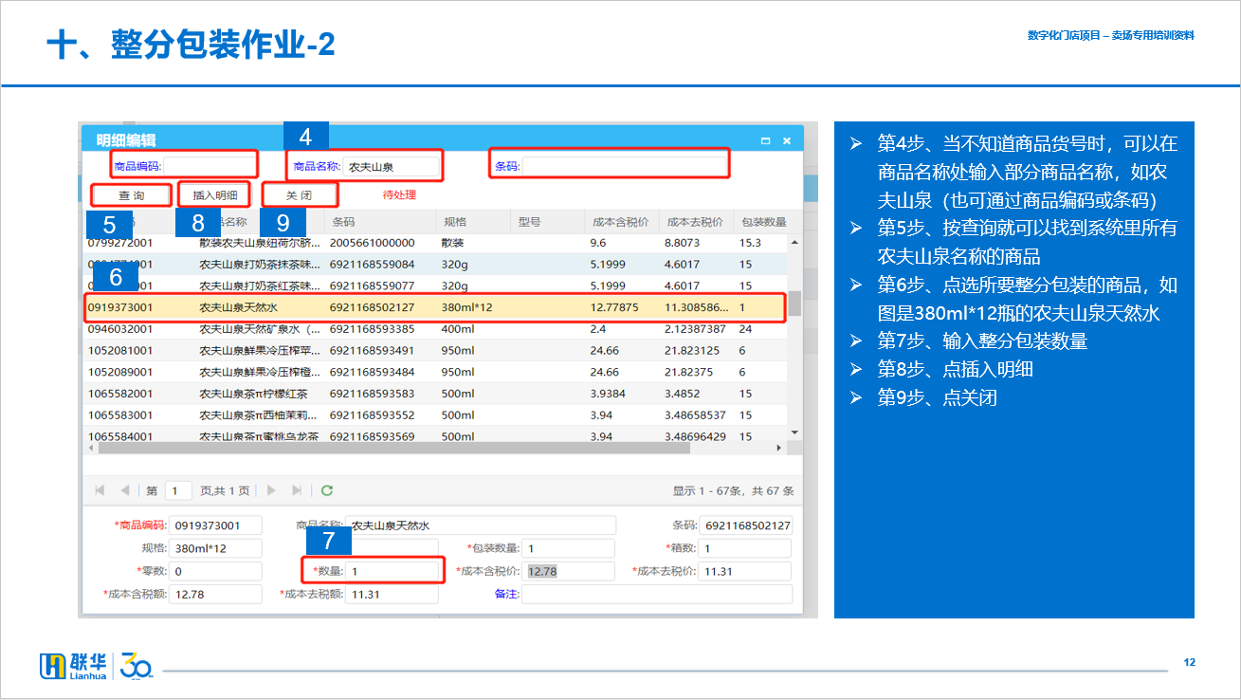Click the Lianhua 联华 logo
The height and width of the screenshot is (700, 1241).
coord(73,666)
